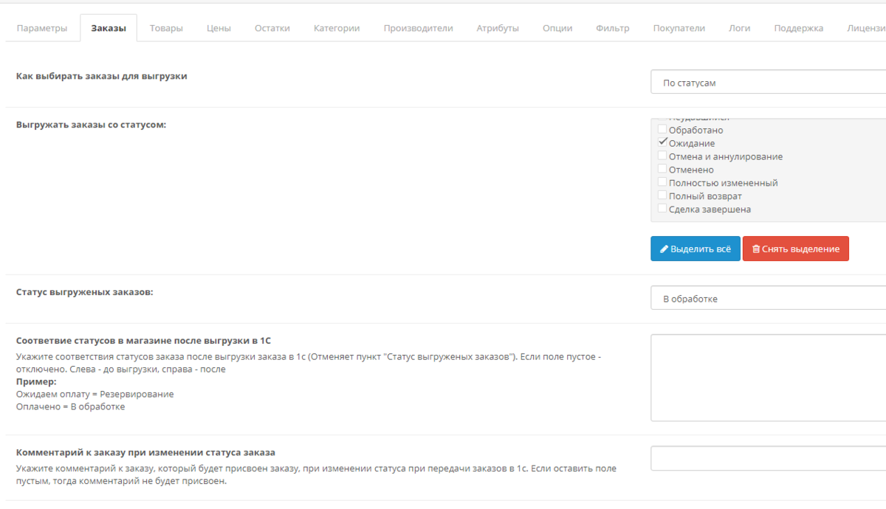The width and height of the screenshot is (886, 509).
Task: Select the Категории tab
Action: tap(337, 28)
